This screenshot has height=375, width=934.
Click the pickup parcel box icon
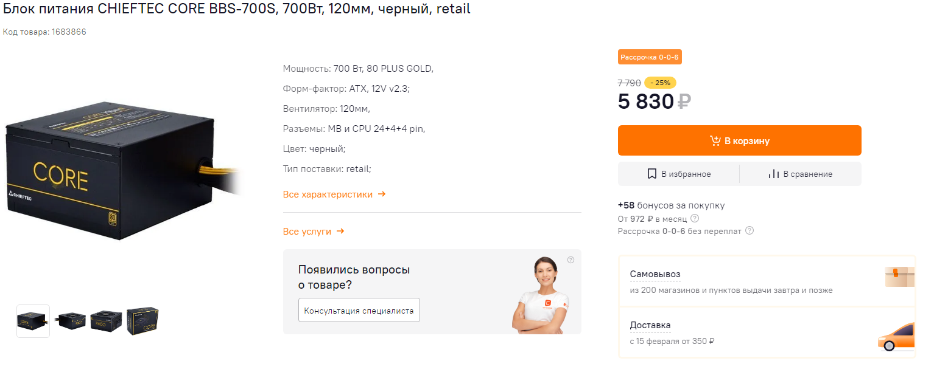click(900, 277)
